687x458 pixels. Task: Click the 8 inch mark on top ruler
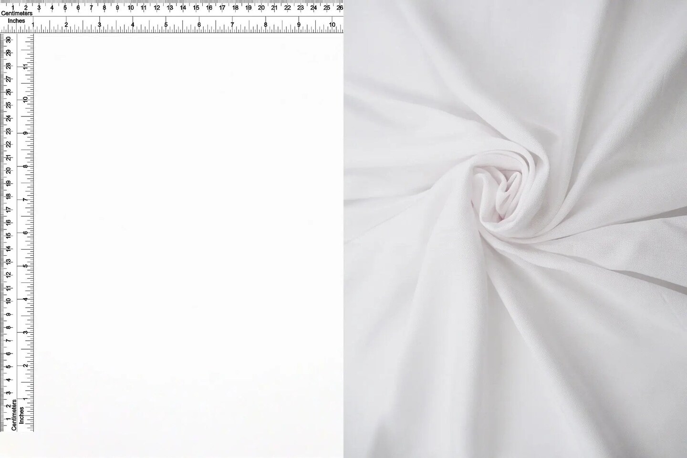tap(266, 25)
